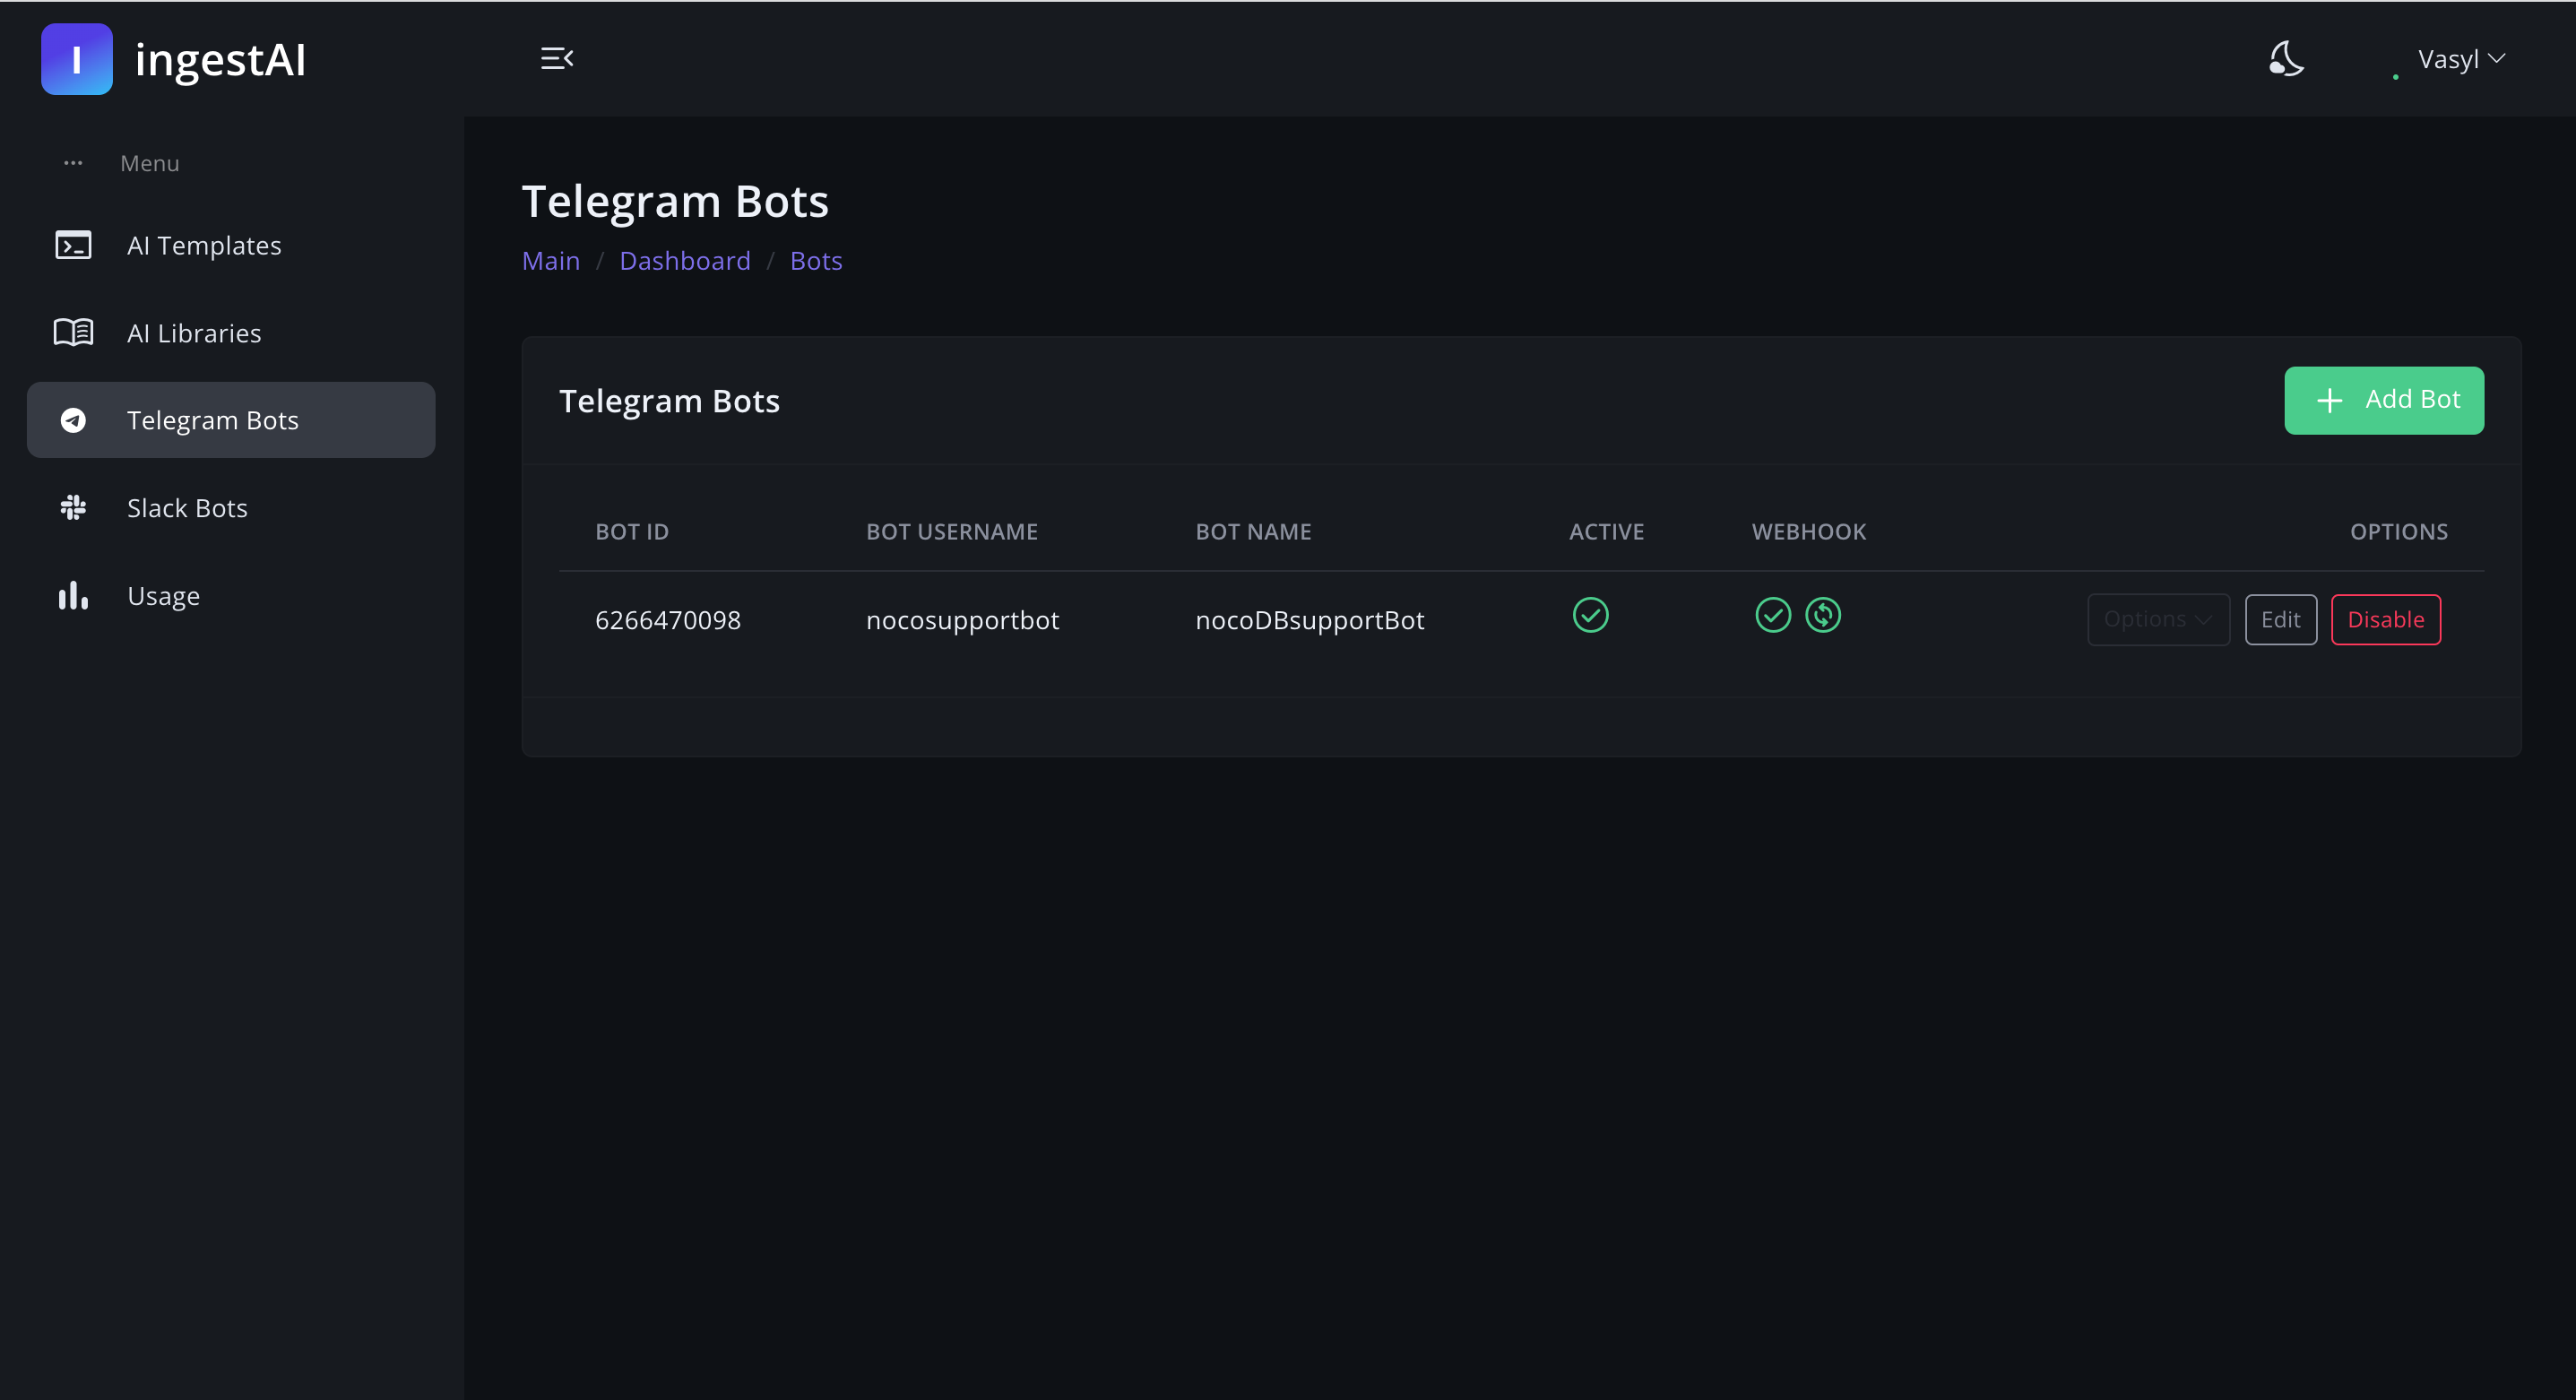
Task: Click bot ID 6266470098
Action: coord(668,620)
